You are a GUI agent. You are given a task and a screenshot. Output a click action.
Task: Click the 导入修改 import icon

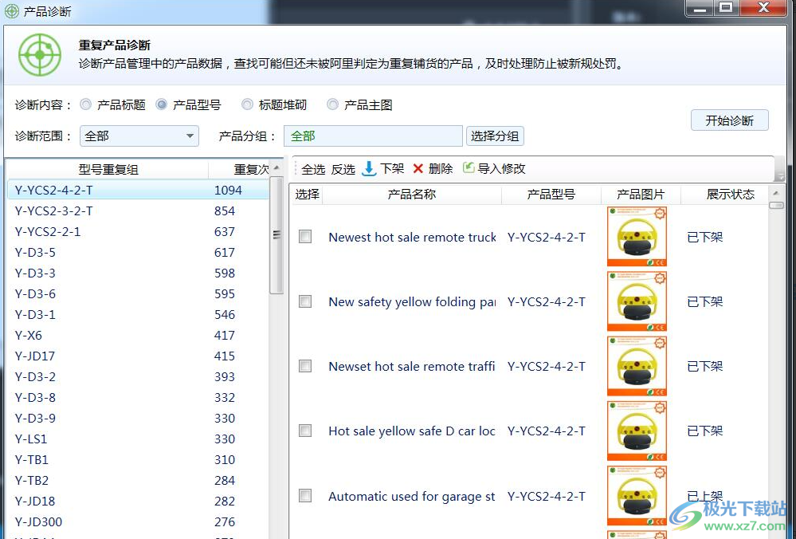pos(469,168)
